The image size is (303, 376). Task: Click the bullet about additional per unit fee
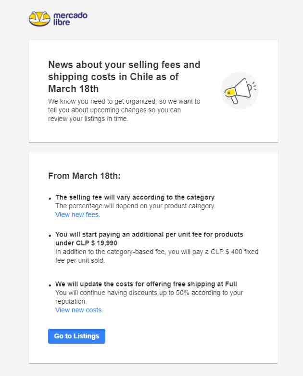click(149, 239)
